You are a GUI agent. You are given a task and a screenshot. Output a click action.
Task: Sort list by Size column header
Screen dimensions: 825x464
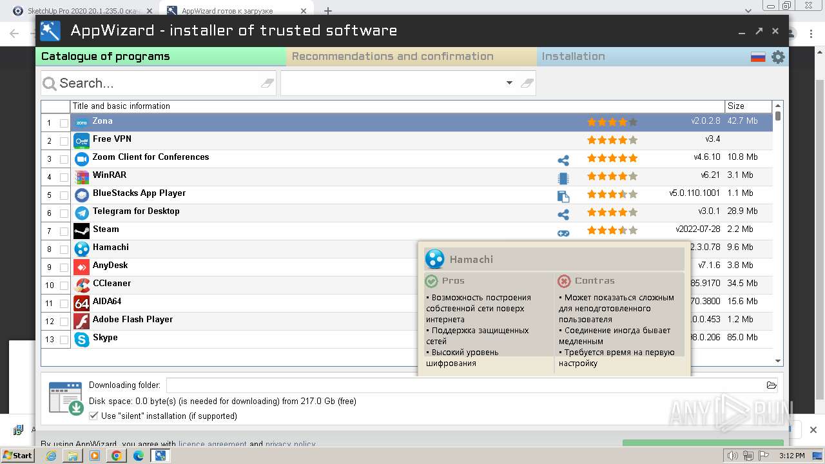point(748,106)
